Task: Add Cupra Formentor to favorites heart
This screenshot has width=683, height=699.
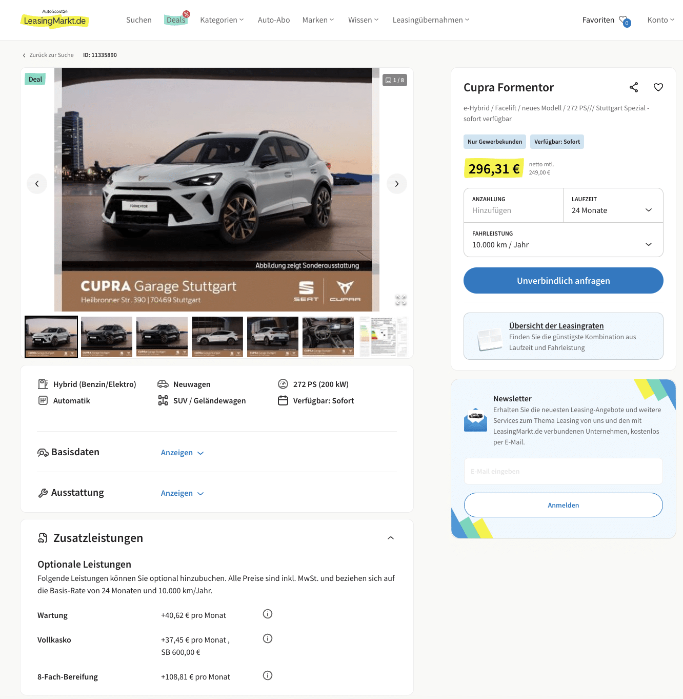Action: (x=658, y=87)
